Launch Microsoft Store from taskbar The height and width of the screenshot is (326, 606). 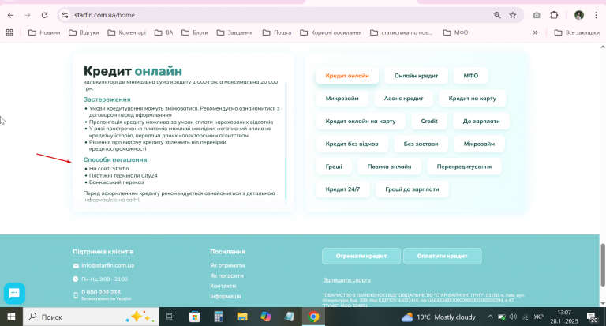(195, 317)
